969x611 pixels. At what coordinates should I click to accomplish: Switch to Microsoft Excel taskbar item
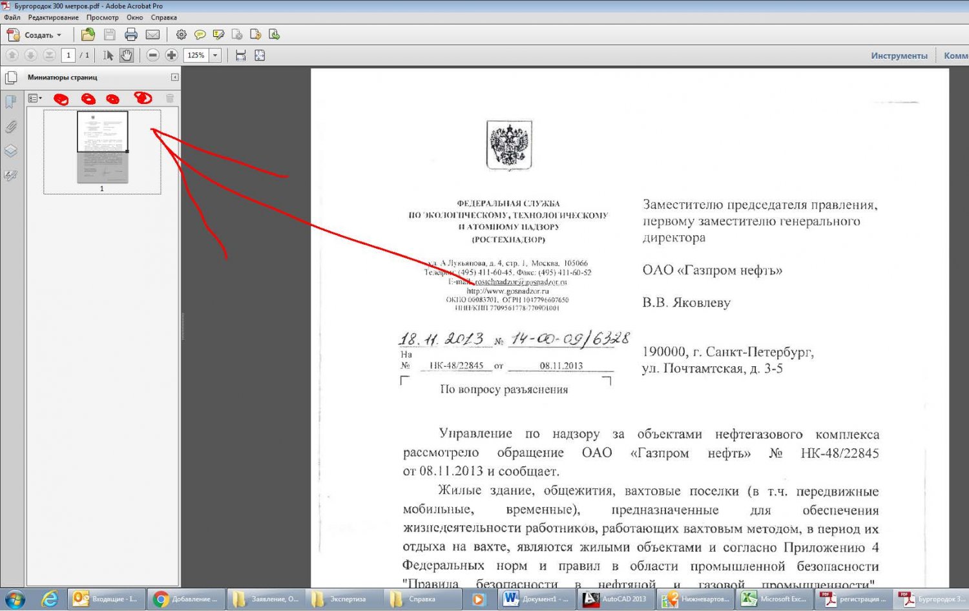tap(774, 599)
